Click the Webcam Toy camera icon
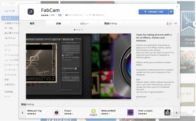Viewport: 196px width, 121px height. coord(57,113)
